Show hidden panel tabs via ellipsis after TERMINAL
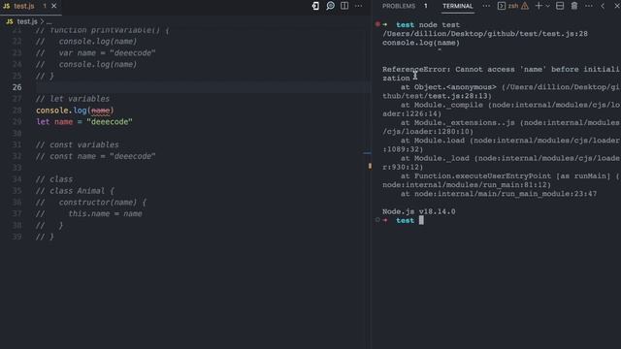The width and height of the screenshot is (621, 349). [486, 6]
